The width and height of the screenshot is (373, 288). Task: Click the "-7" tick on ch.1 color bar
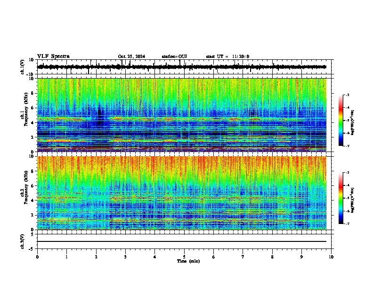tap(347, 146)
